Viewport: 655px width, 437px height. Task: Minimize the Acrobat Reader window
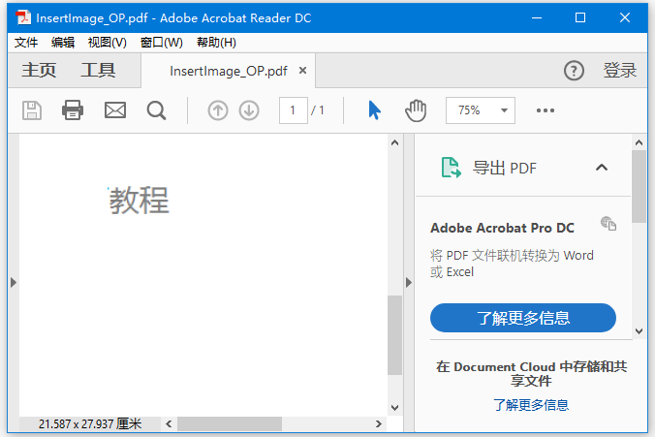pyautogui.click(x=537, y=17)
